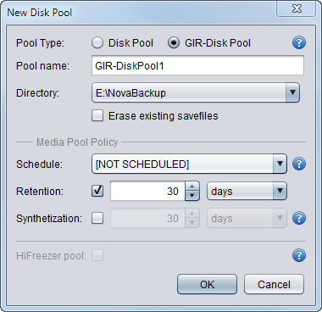Enable the Synthetization checkbox
Image resolution: width=322 pixels, height=312 pixels.
(x=97, y=218)
